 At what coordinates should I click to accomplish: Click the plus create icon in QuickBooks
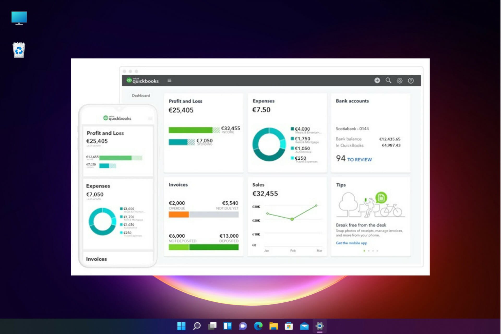tap(377, 80)
